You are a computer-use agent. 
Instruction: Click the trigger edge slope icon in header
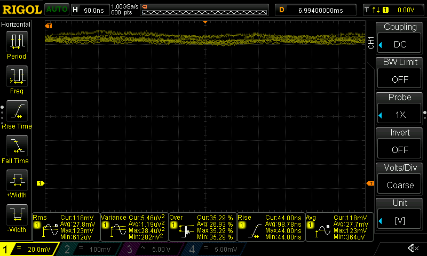376,10
